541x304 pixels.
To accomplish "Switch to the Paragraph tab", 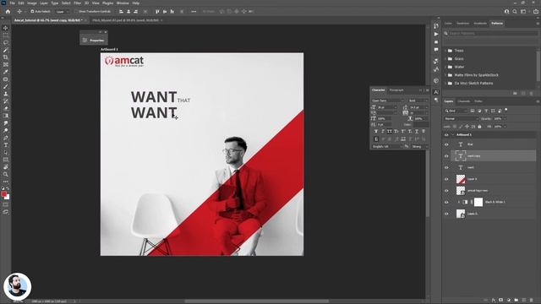I will (396, 90).
